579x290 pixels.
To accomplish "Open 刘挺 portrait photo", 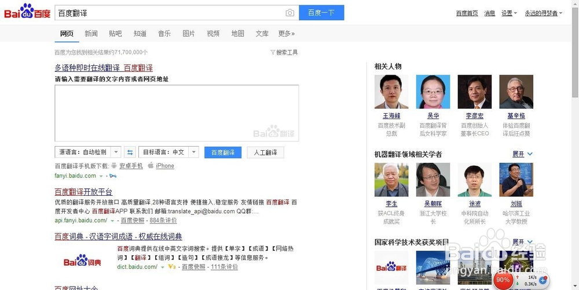I will [x=516, y=180].
